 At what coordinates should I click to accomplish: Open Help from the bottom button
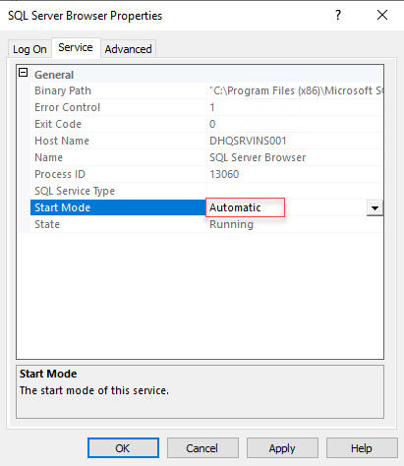pos(362,448)
